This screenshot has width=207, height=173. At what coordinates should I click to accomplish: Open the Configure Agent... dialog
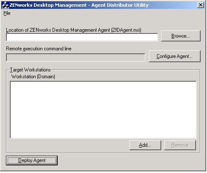tap(175, 56)
